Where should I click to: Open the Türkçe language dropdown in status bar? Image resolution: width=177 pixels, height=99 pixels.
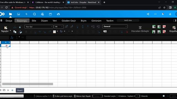pos(98,96)
